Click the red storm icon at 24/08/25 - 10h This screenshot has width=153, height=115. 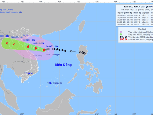tap(44, 50)
